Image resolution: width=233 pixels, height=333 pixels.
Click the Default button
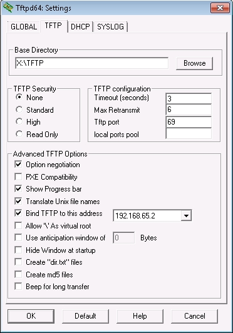(x=85, y=316)
